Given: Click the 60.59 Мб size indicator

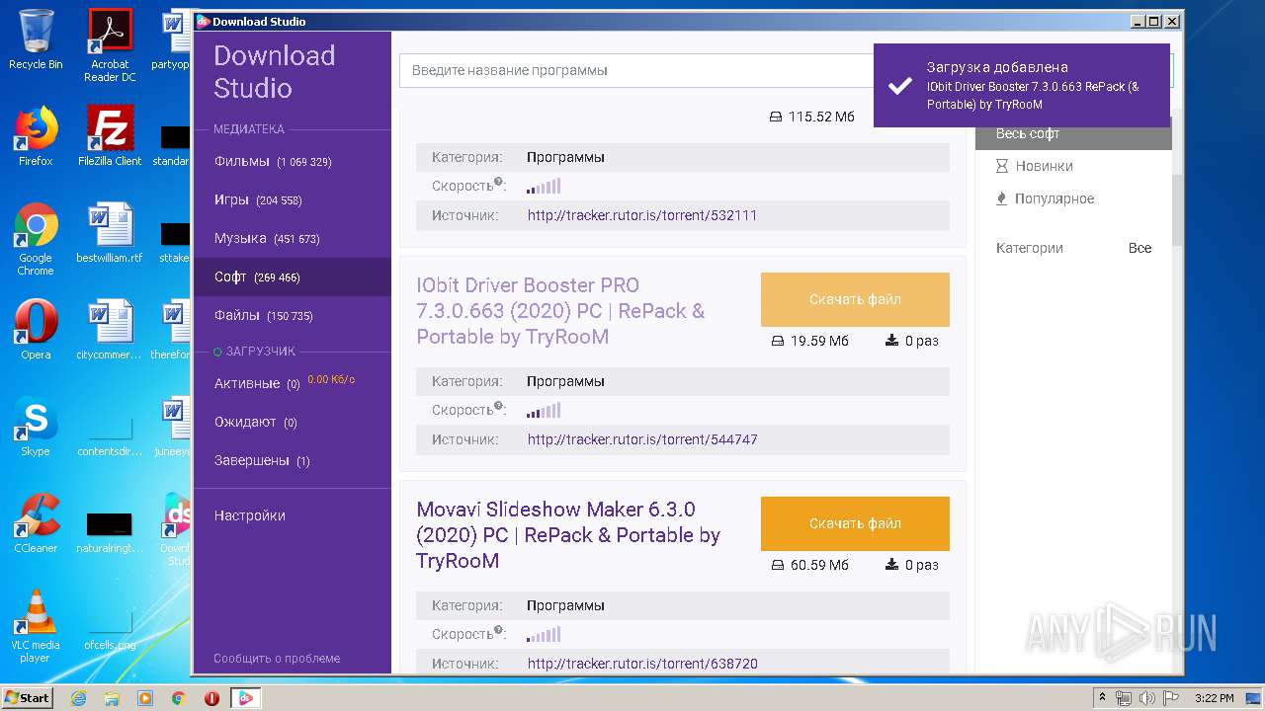Looking at the screenshot, I should [809, 565].
